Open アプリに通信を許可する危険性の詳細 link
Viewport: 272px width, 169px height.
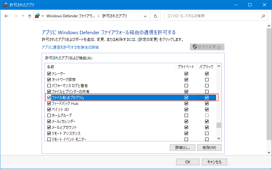tap(70, 47)
